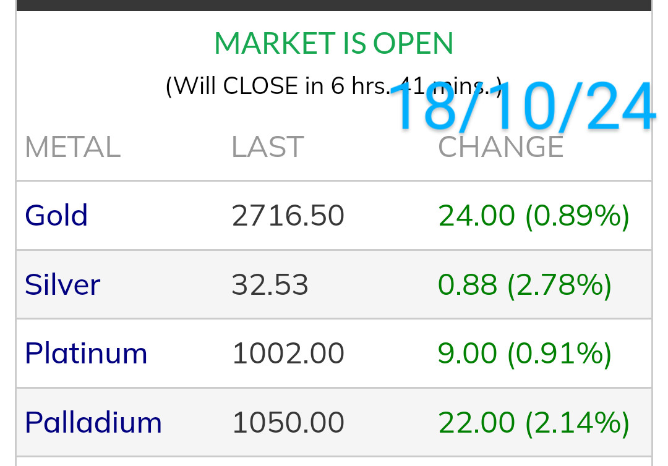Click Gold's change value 24.00 (0.89%)
This screenshot has height=466, width=668.
tap(534, 216)
